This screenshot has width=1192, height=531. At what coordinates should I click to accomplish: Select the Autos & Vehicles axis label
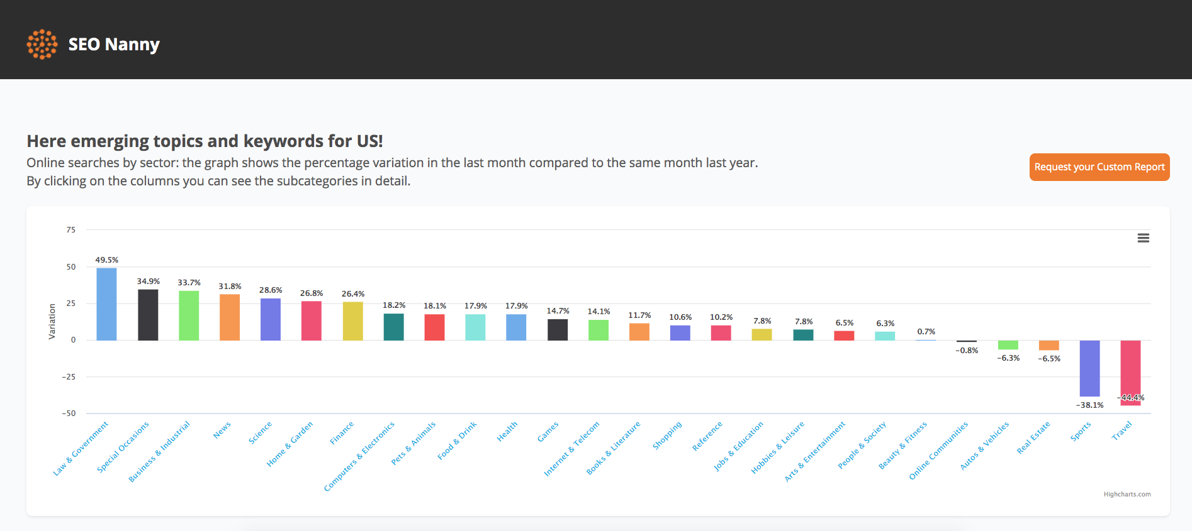click(x=985, y=446)
